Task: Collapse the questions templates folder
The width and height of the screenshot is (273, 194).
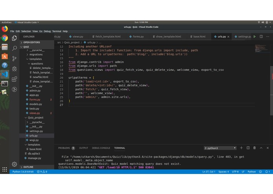Action: pyautogui.click(x=37, y=64)
